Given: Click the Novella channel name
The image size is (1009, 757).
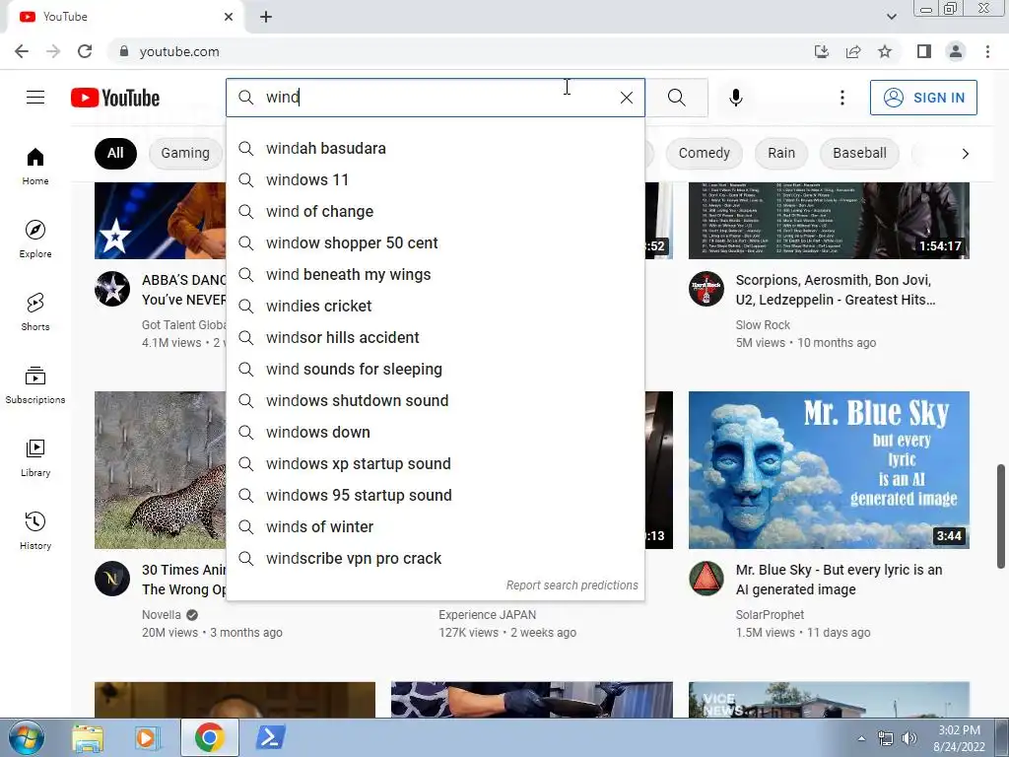Looking at the screenshot, I should point(161,615).
